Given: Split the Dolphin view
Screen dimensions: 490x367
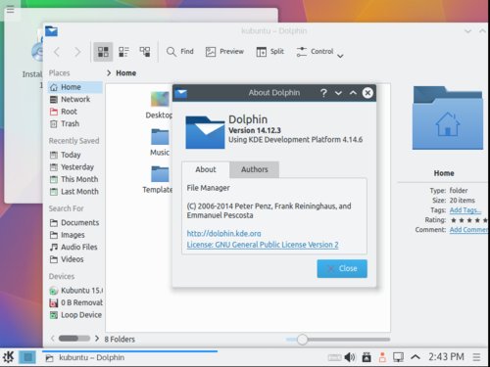Looking at the screenshot, I should (x=270, y=52).
